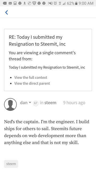The width and height of the screenshot is (96, 171).
Task: Open the steem category link beside dan
Action: (50, 103)
